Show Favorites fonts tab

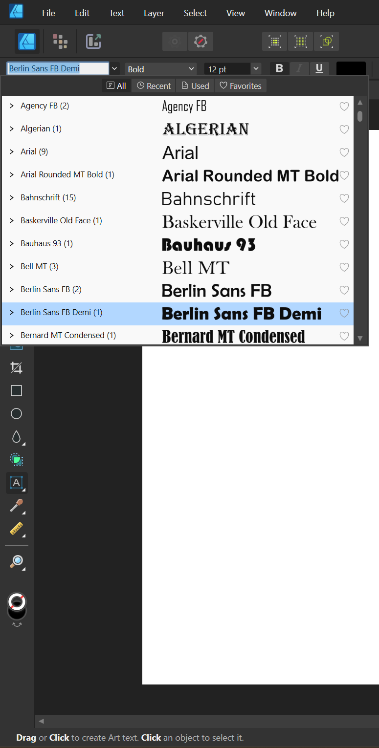[x=240, y=85]
